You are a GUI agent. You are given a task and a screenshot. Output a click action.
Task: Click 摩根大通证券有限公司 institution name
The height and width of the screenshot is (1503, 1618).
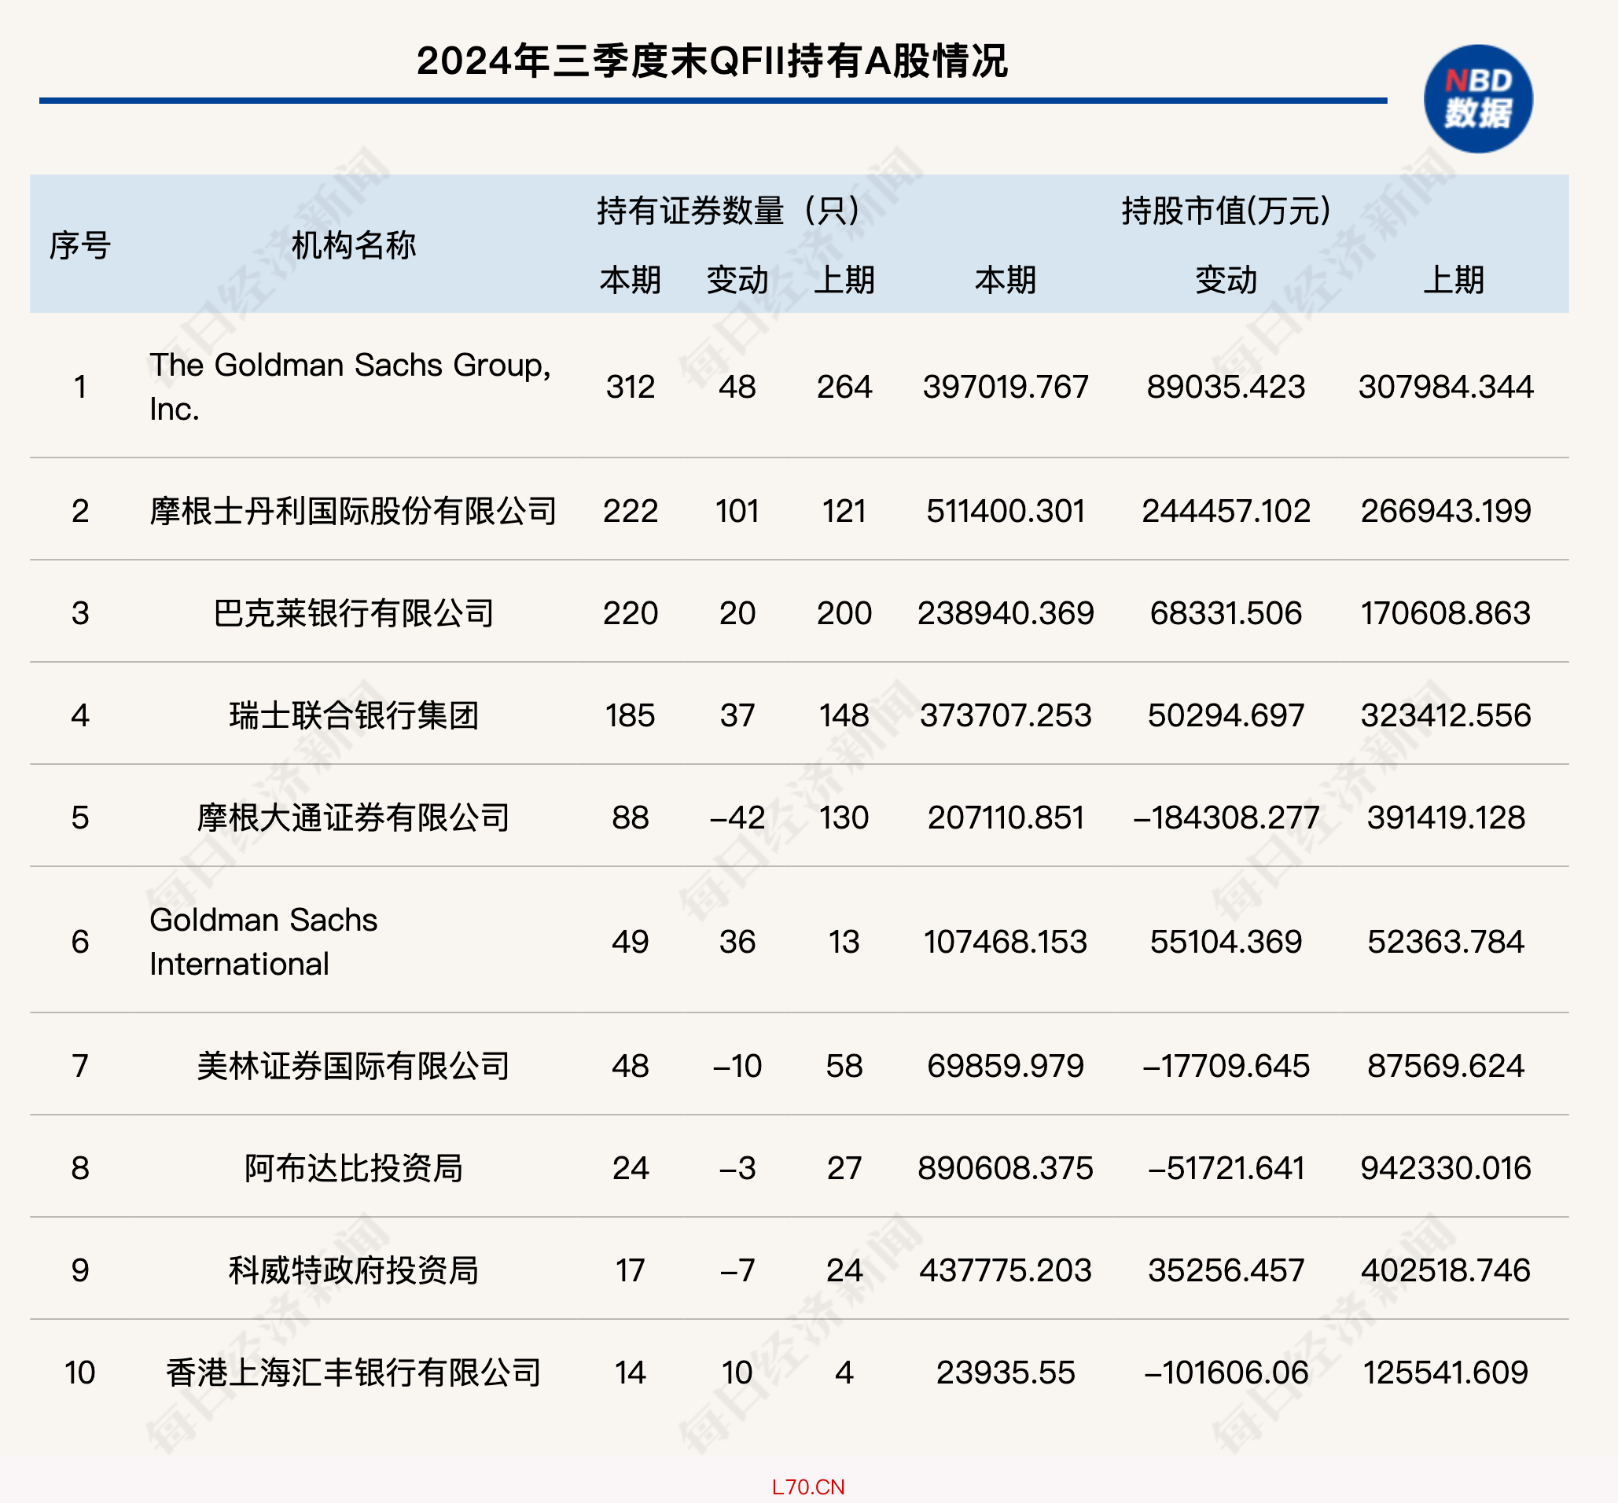click(x=353, y=818)
